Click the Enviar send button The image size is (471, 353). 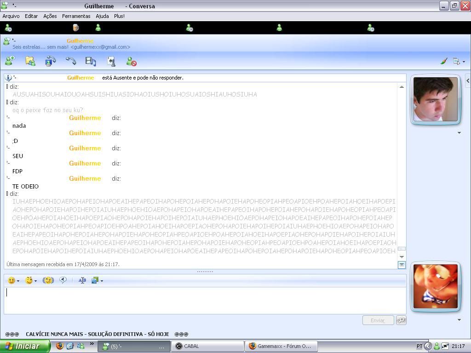click(378, 320)
